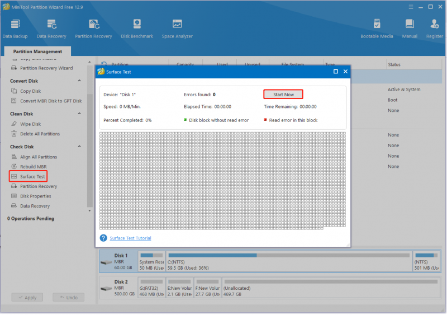Open the Manual
This screenshot has height=315, width=447.
(410, 29)
